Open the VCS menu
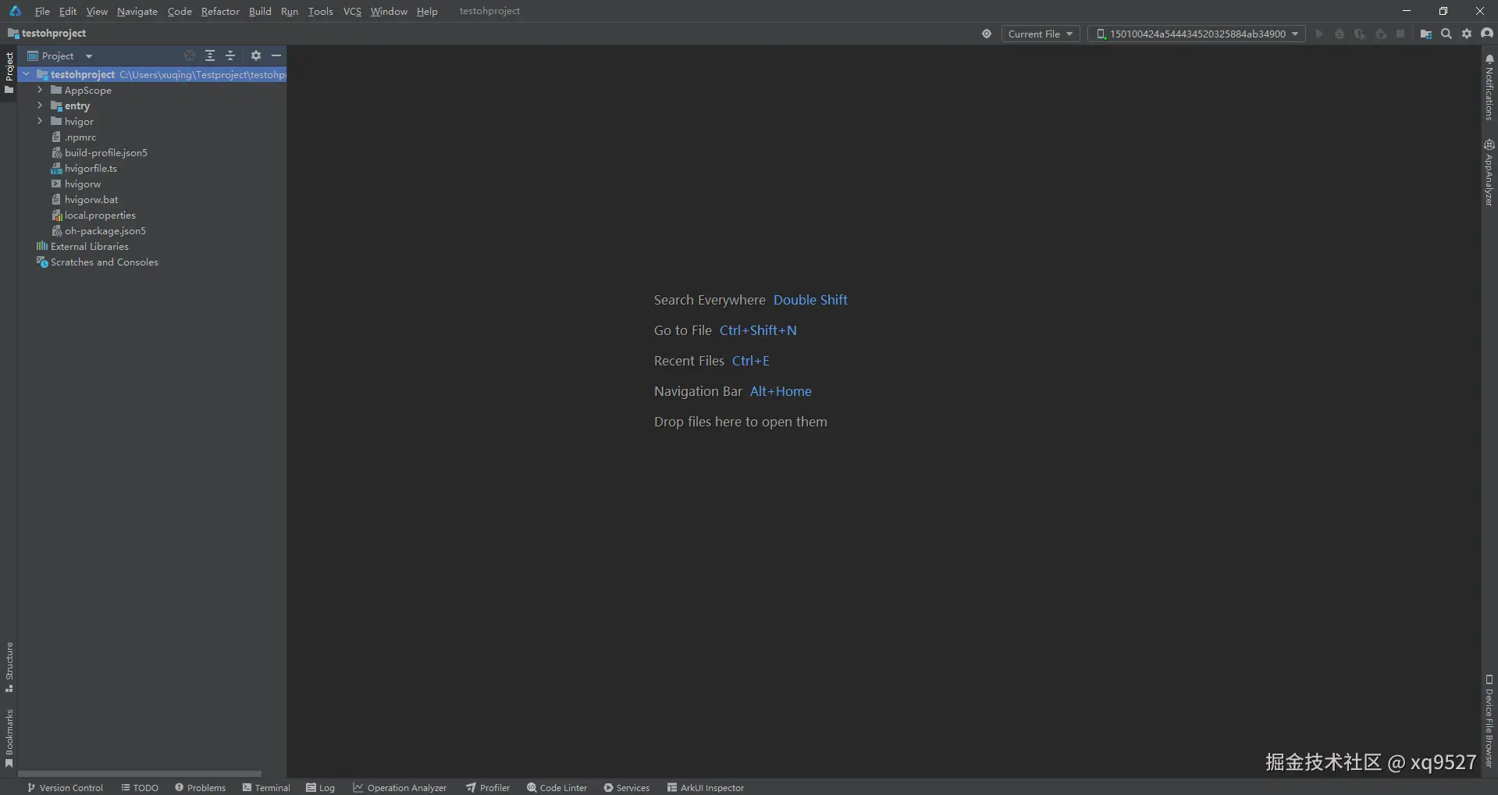 tap(352, 11)
